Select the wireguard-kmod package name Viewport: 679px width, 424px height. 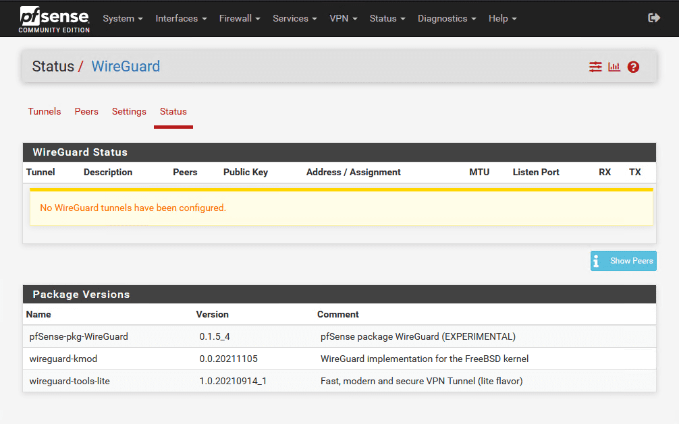[x=63, y=359]
